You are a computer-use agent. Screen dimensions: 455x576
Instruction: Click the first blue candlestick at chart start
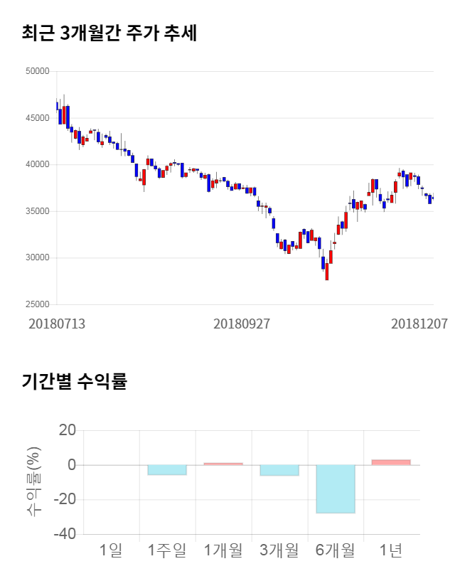click(57, 106)
